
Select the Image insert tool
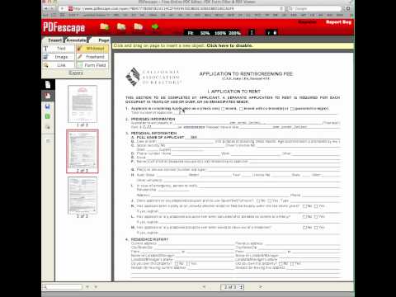pyautogui.click(x=59, y=57)
